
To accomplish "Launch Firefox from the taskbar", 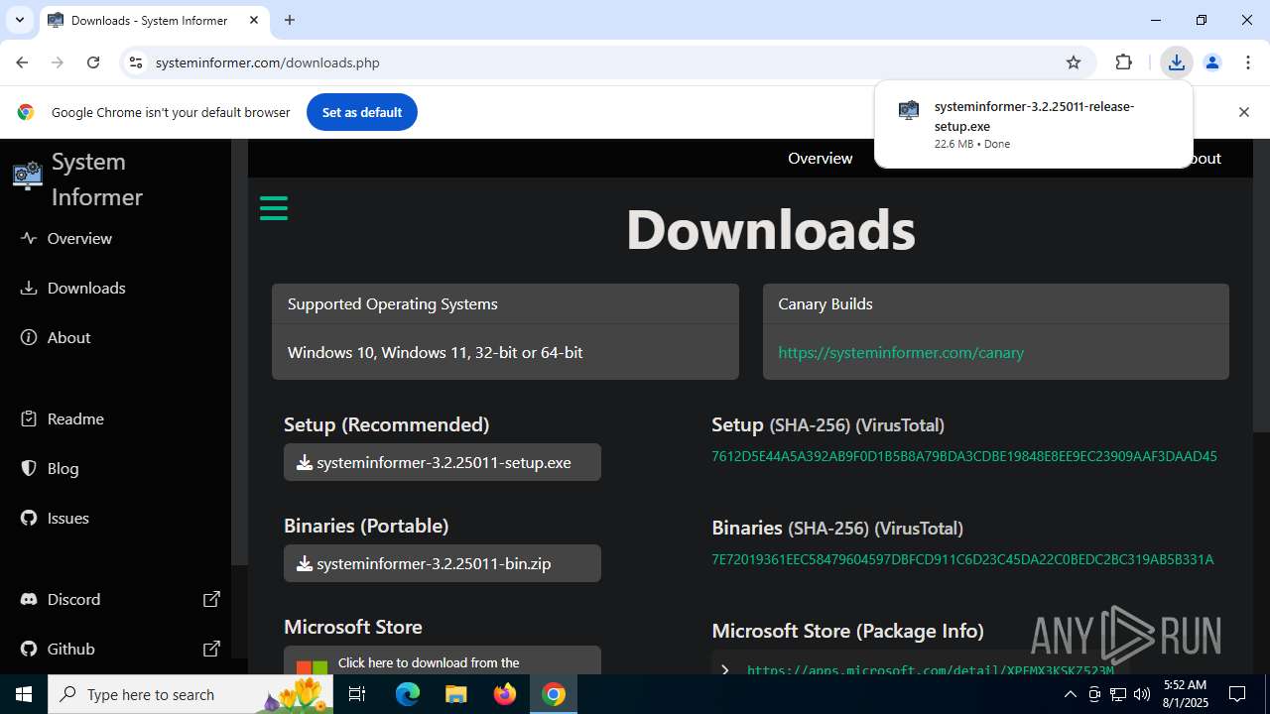I will click(x=505, y=694).
